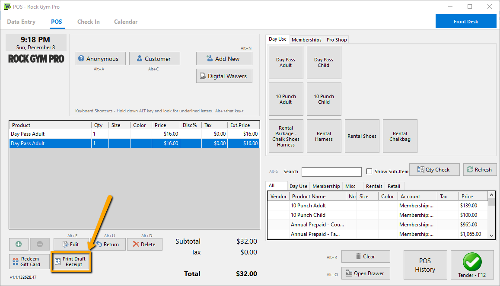Image resolution: width=500 pixels, height=286 pixels.
Task: Select Annual Prepaid - Fa... product row
Action: pyautogui.click(x=378, y=234)
